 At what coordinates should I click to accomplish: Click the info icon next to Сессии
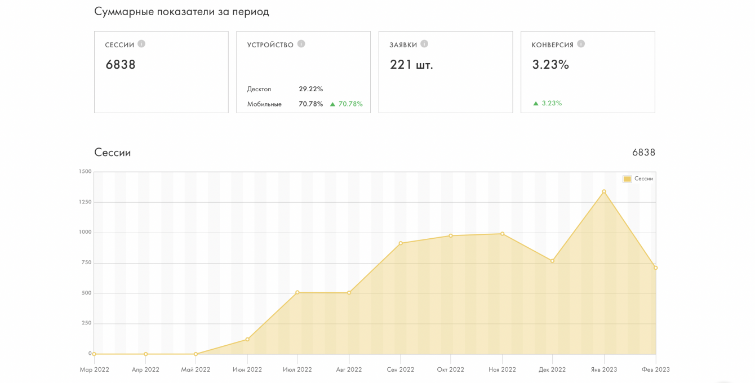click(x=141, y=44)
